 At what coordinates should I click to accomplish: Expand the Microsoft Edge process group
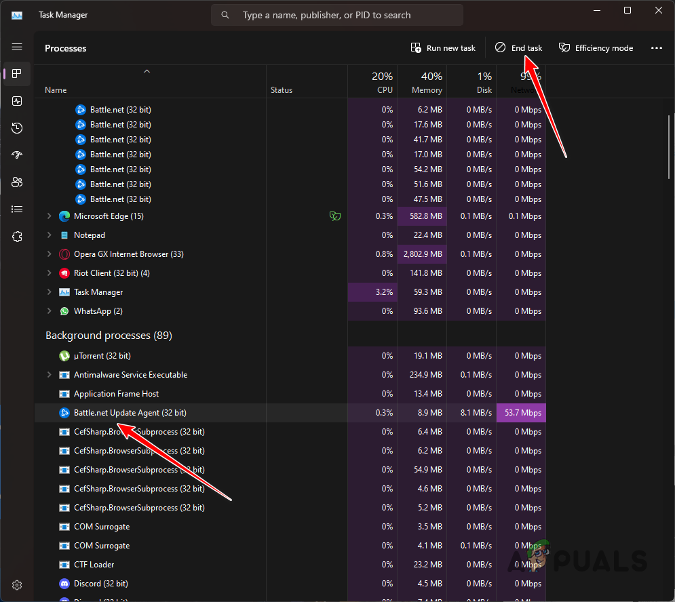(49, 216)
